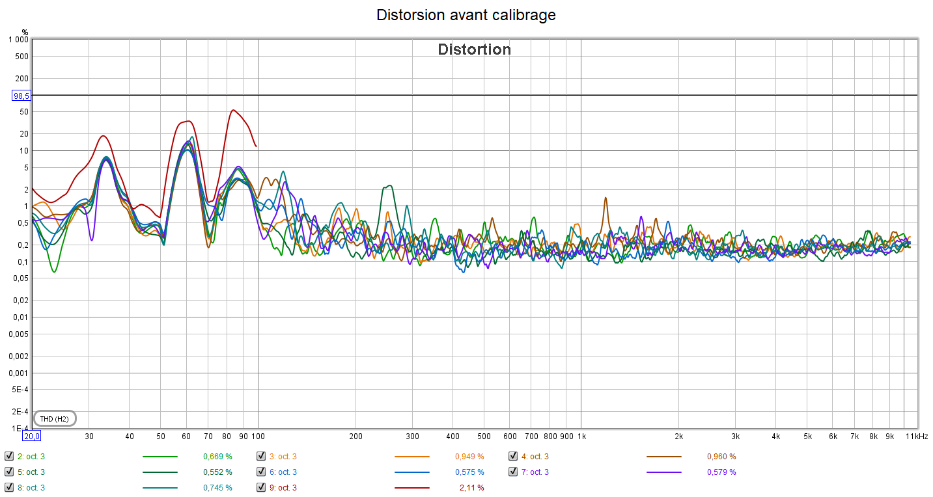This screenshot has width=933, height=497.
Task: Click the 2,11 % value of trace 9
Action: click(472, 487)
